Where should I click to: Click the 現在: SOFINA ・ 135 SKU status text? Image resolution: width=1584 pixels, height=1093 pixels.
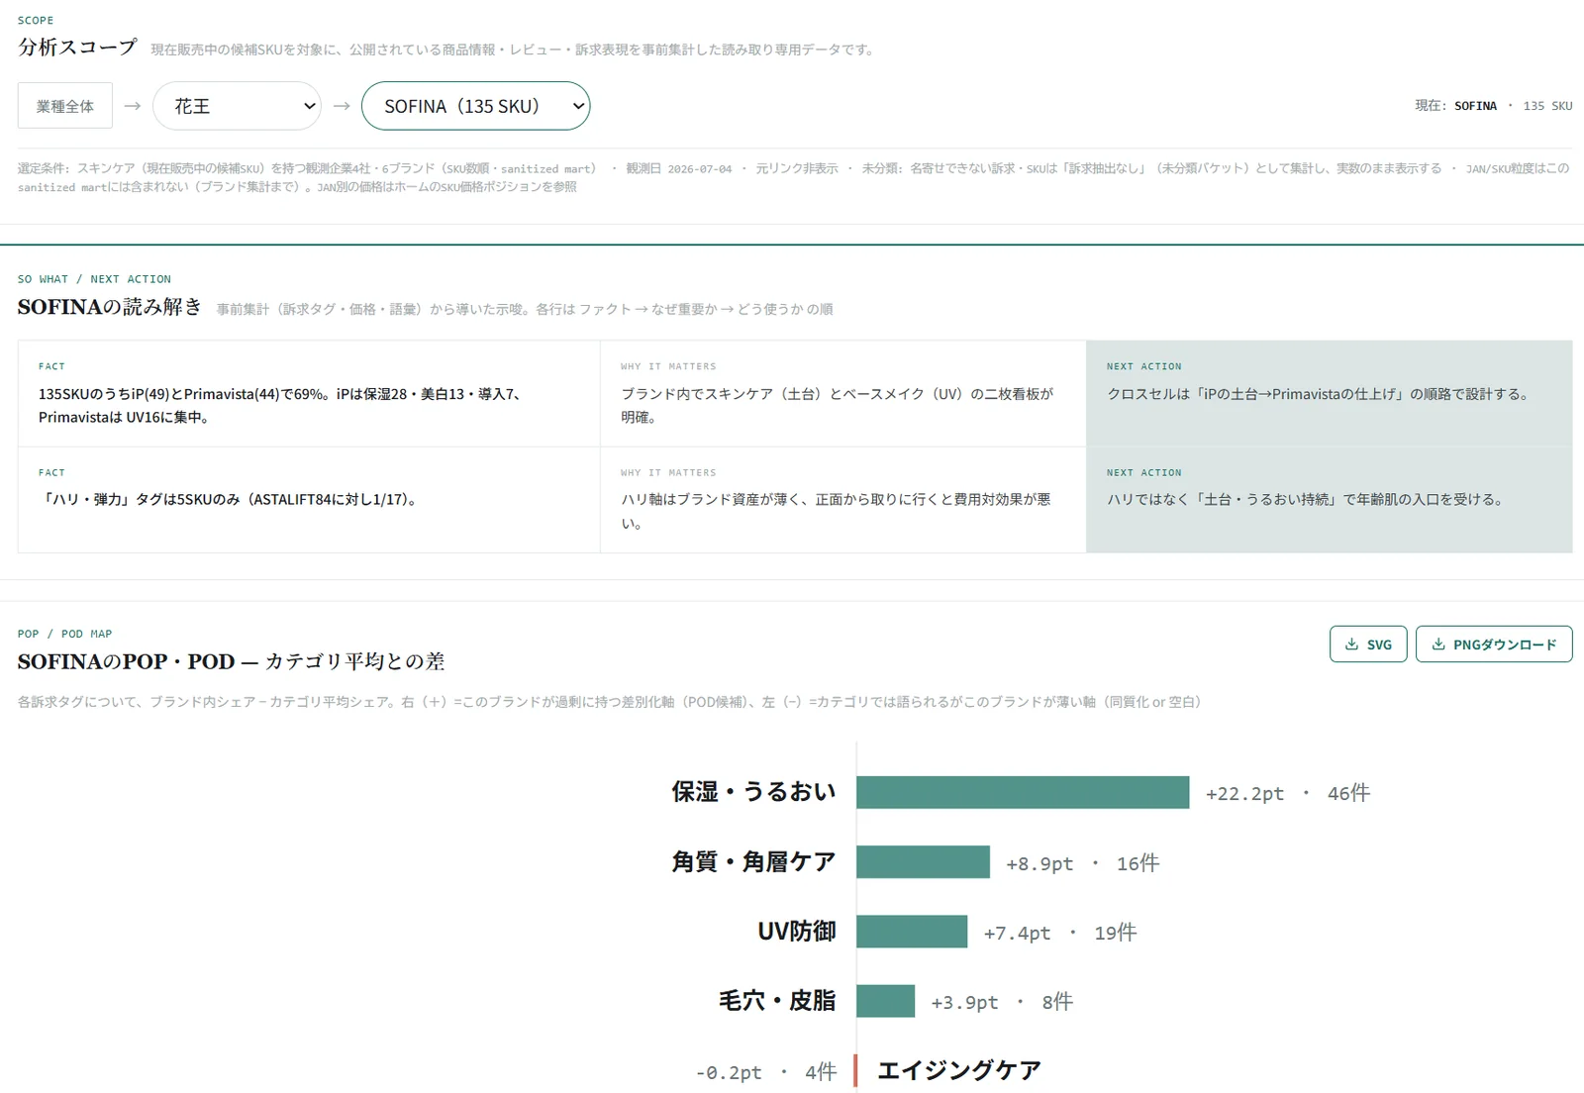click(1493, 106)
